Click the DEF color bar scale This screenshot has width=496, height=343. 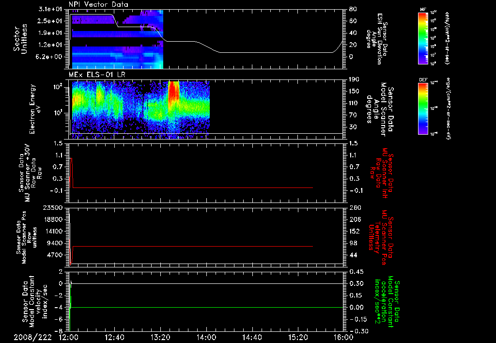[x=423, y=109]
